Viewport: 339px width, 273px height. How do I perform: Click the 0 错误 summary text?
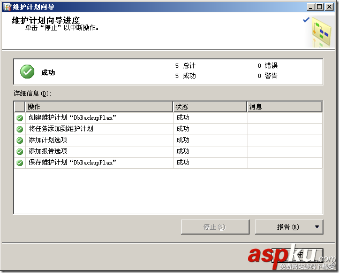tap(268, 66)
